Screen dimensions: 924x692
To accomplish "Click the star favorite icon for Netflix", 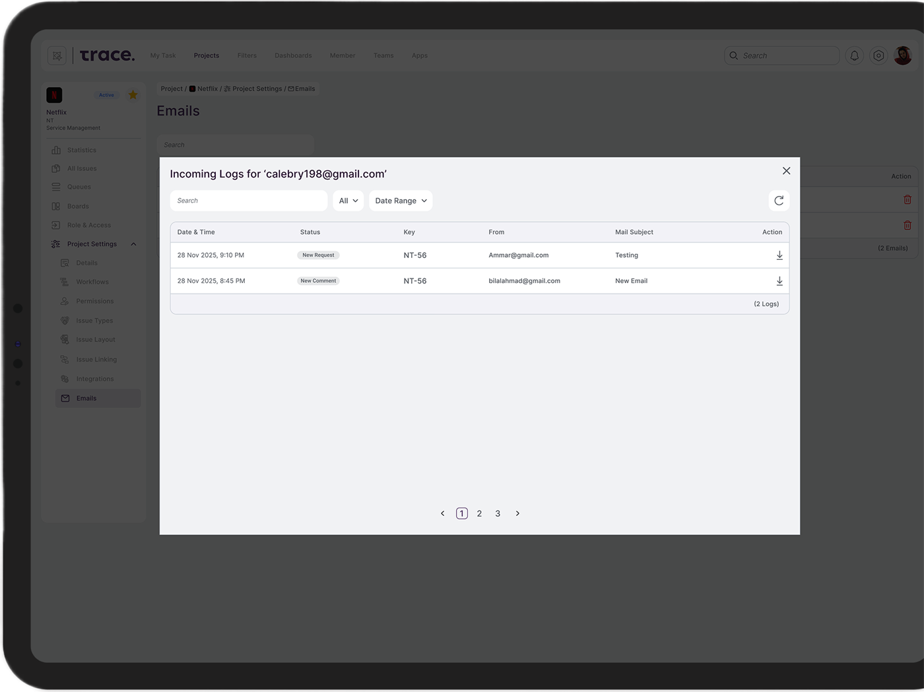I will click(x=133, y=95).
